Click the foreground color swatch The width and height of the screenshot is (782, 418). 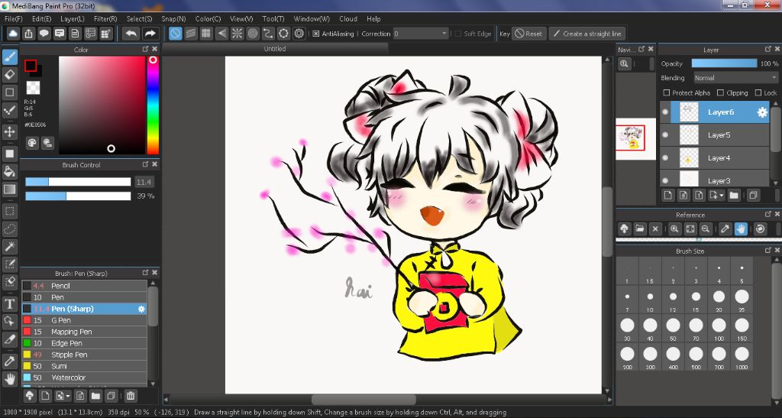[x=31, y=66]
